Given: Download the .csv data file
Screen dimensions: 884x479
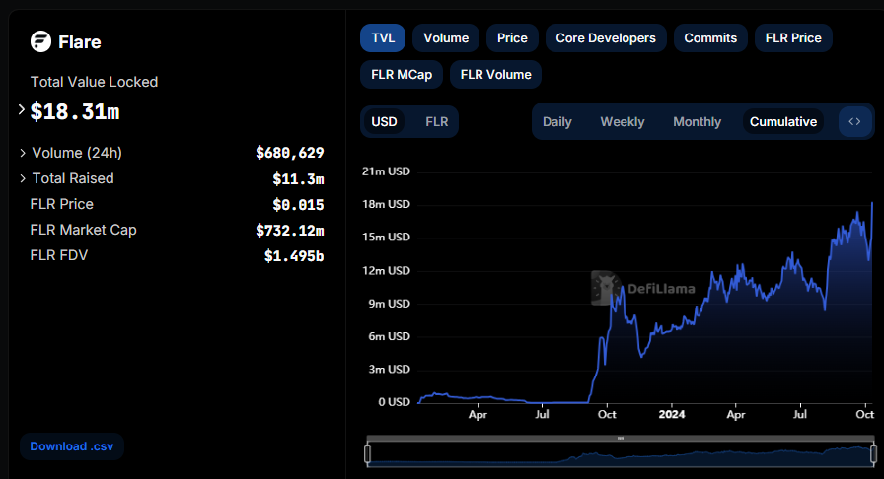Looking at the screenshot, I should coord(72,446).
